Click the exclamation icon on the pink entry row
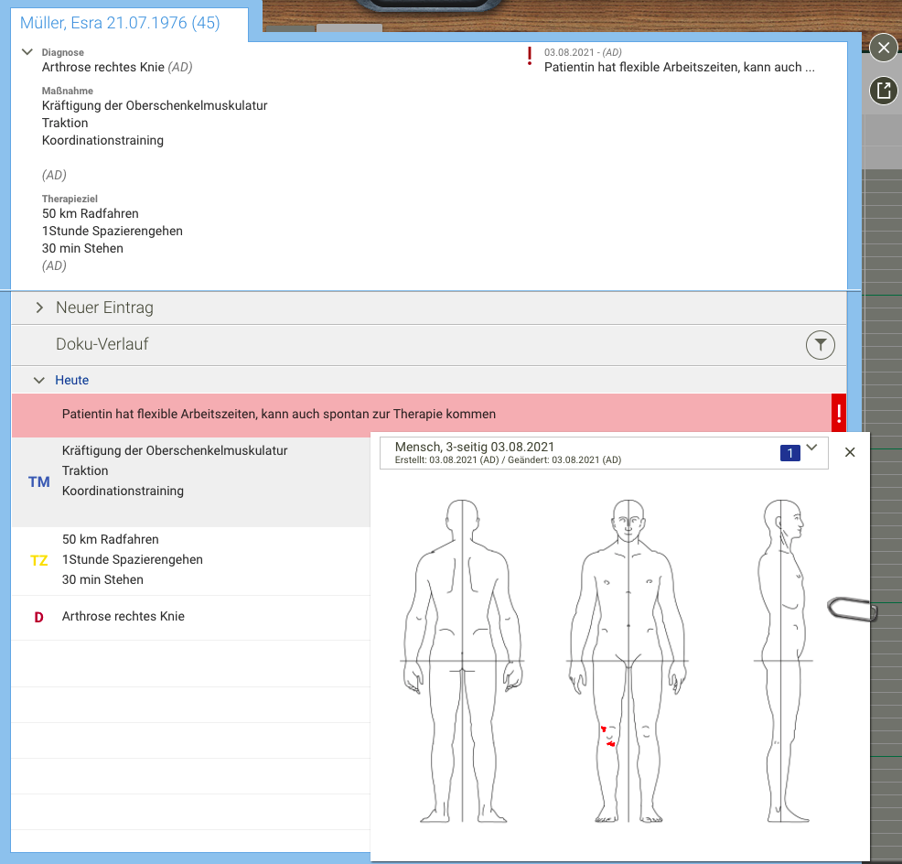The height and width of the screenshot is (864, 902). [x=839, y=413]
